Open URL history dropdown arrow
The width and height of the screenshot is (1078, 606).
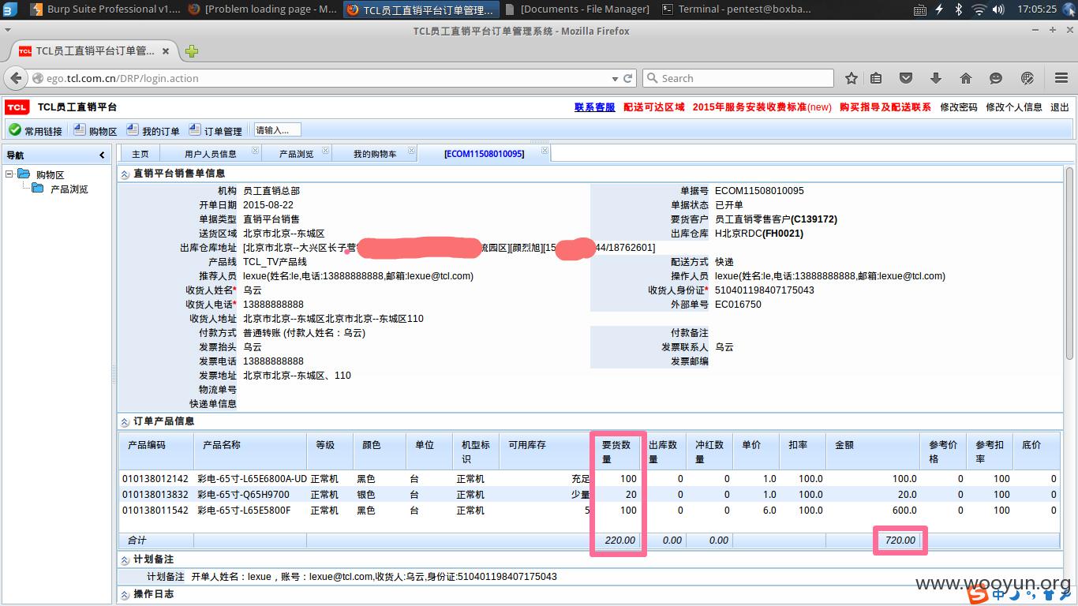coord(615,79)
